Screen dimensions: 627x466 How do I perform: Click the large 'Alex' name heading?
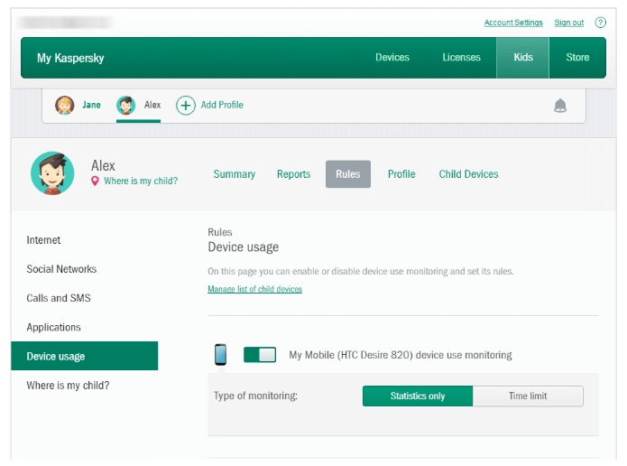(103, 165)
